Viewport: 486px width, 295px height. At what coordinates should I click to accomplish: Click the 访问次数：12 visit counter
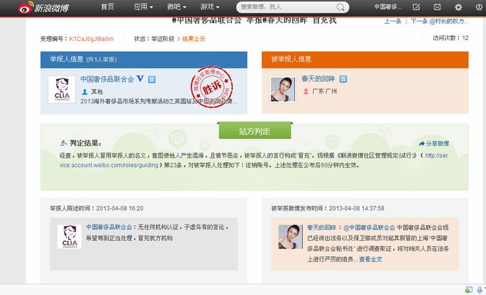(451, 37)
